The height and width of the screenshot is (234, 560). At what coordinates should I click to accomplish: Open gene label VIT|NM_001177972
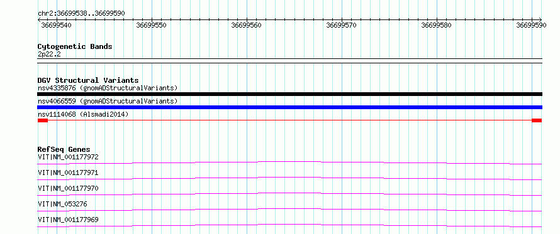coord(68,157)
